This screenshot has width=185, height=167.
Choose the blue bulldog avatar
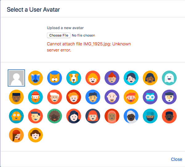(x=35, y=78)
